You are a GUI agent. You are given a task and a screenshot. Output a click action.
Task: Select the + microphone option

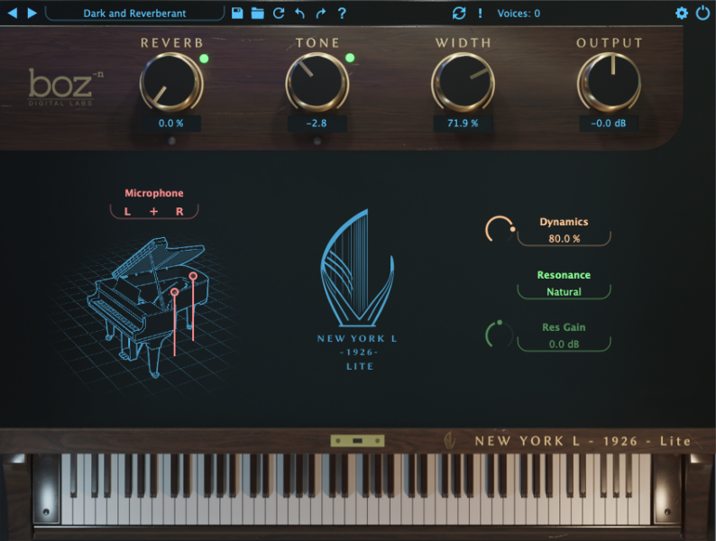point(154,211)
